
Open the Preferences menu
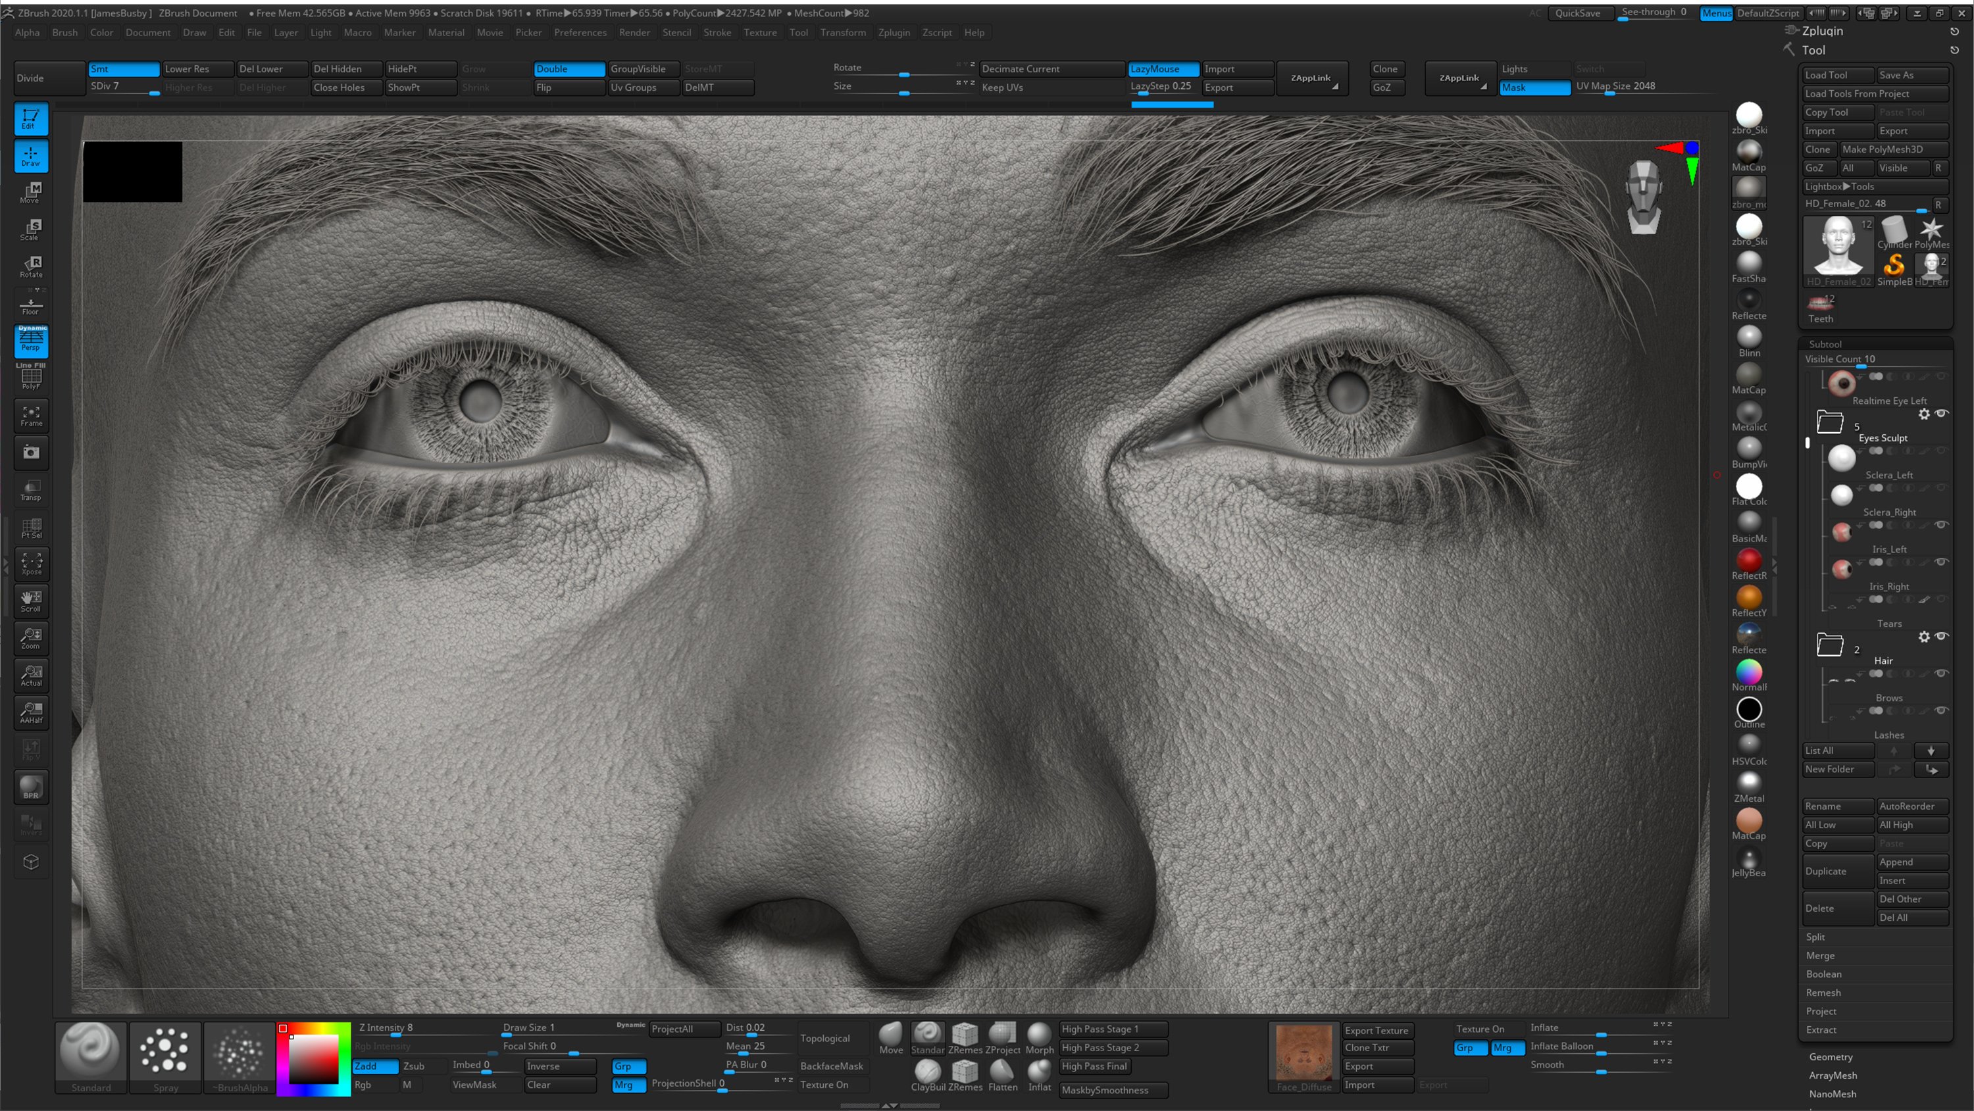tap(580, 32)
